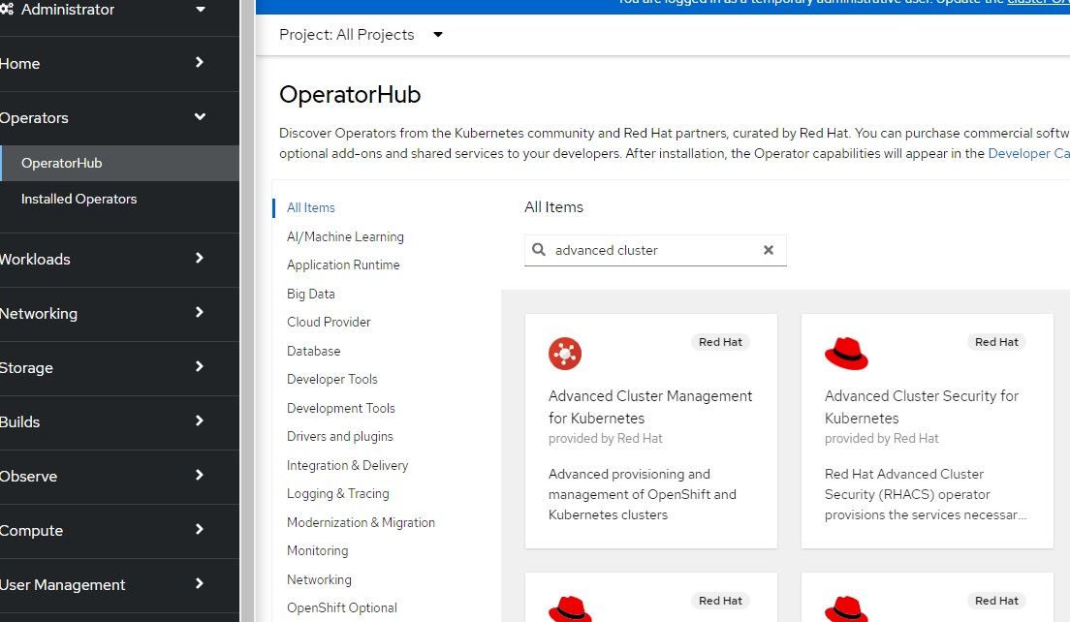Viewport: 1070px width, 622px height.
Task: Expand the Workloads navigation section
Action: pyautogui.click(x=119, y=260)
